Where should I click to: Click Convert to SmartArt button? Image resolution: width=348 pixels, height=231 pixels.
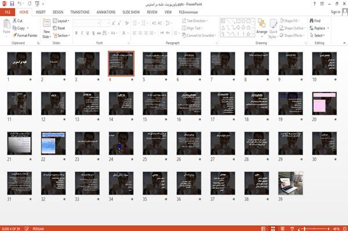(199, 35)
